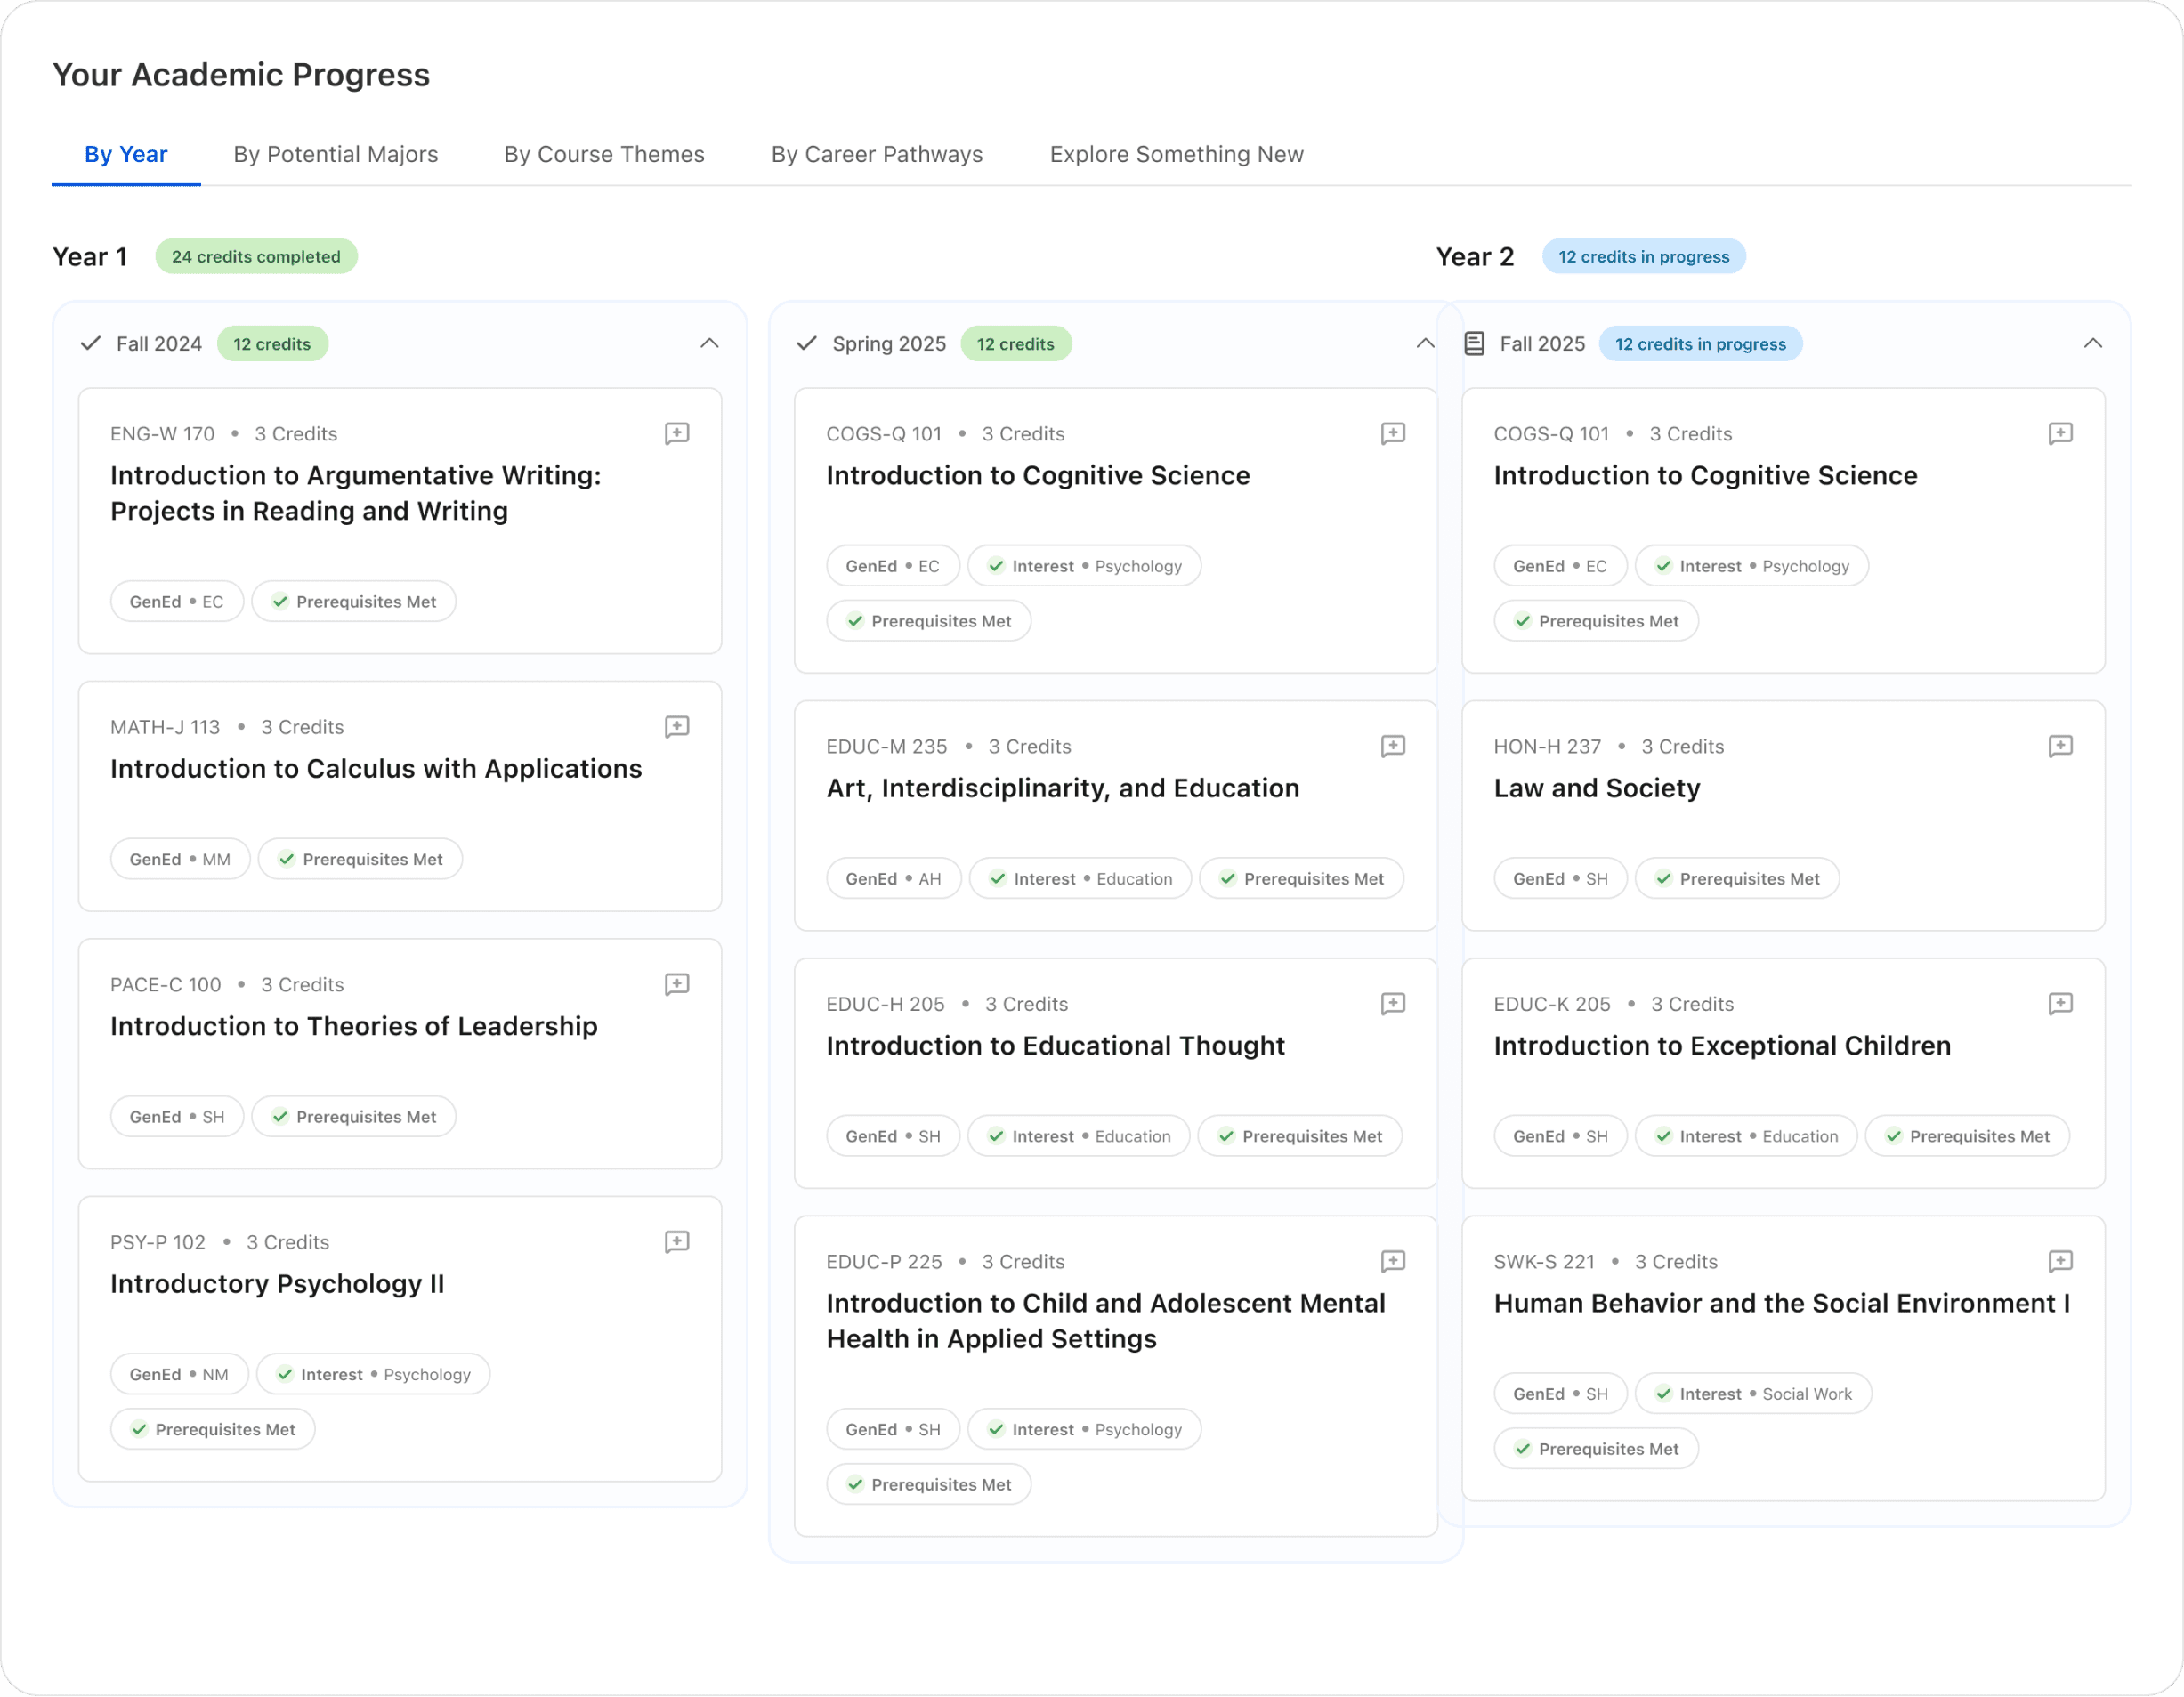The image size is (2184, 1697).
Task: Switch to the By Potential Majors tab
Action: click(335, 154)
